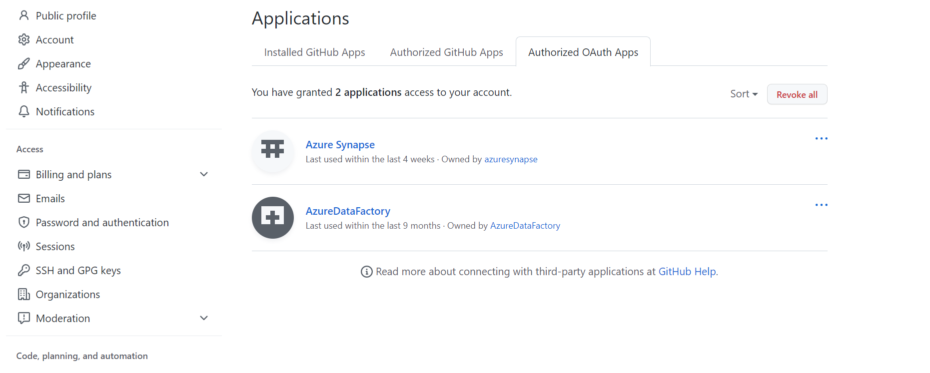Click the 'Last used within the last 9 months' text
930x373 pixels.
coord(373,226)
